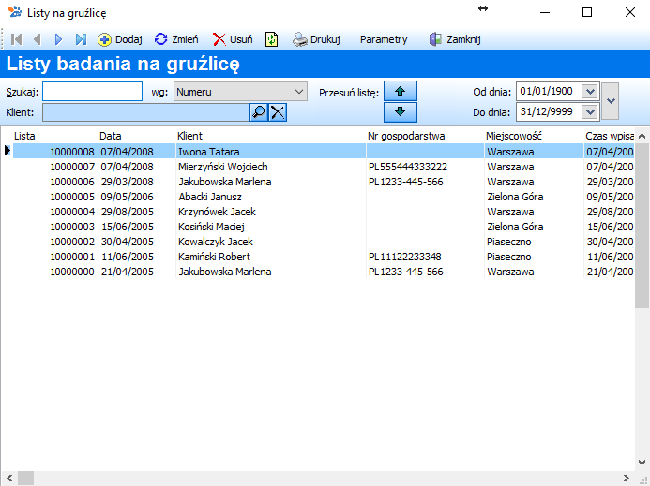Click Zielona Góra in Kosiński row
650x486 pixels.
pos(515,227)
